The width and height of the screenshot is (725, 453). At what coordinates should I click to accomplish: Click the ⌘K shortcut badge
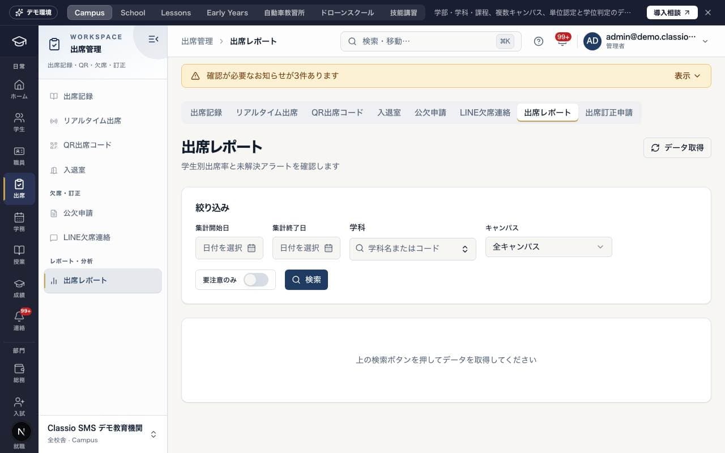click(505, 41)
